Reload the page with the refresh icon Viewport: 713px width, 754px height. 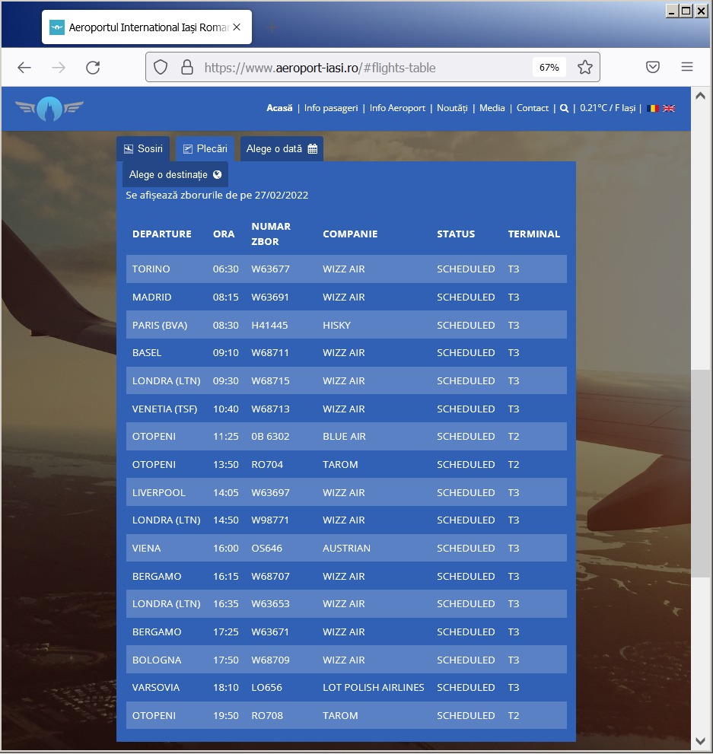[93, 67]
